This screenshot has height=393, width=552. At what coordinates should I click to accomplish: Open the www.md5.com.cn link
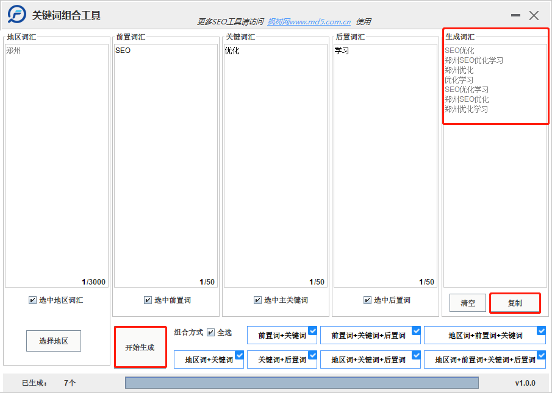pyautogui.click(x=309, y=22)
